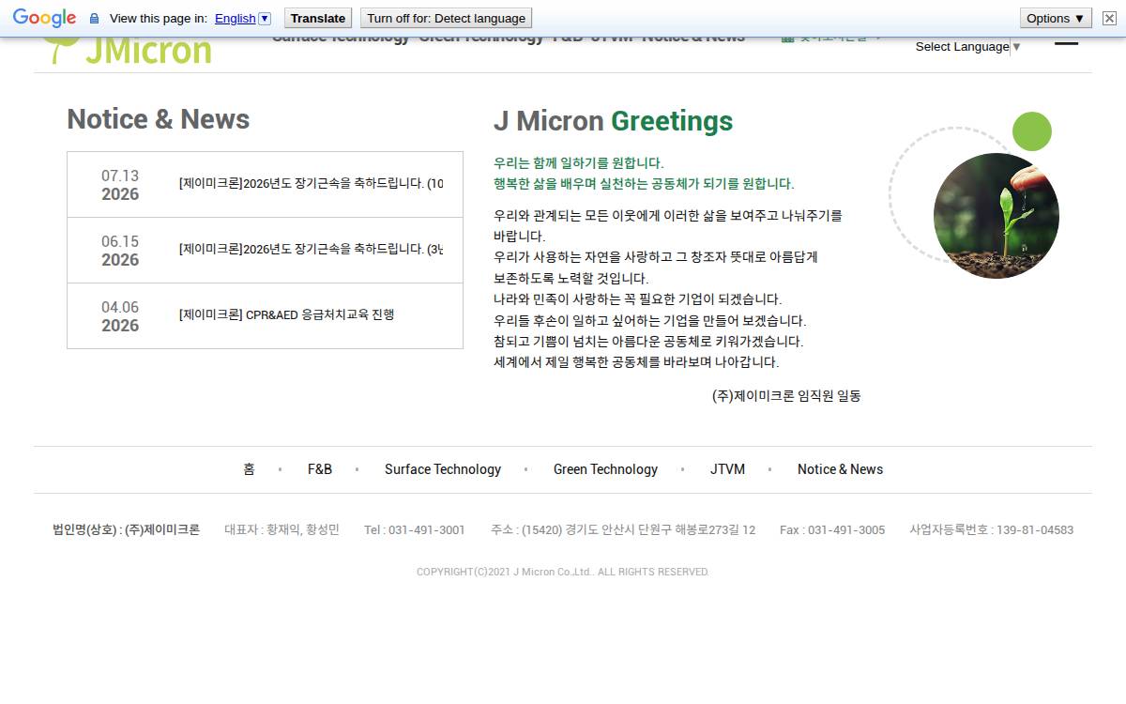
Task: Go to Surface Technology in footer menu
Action: click(x=443, y=469)
